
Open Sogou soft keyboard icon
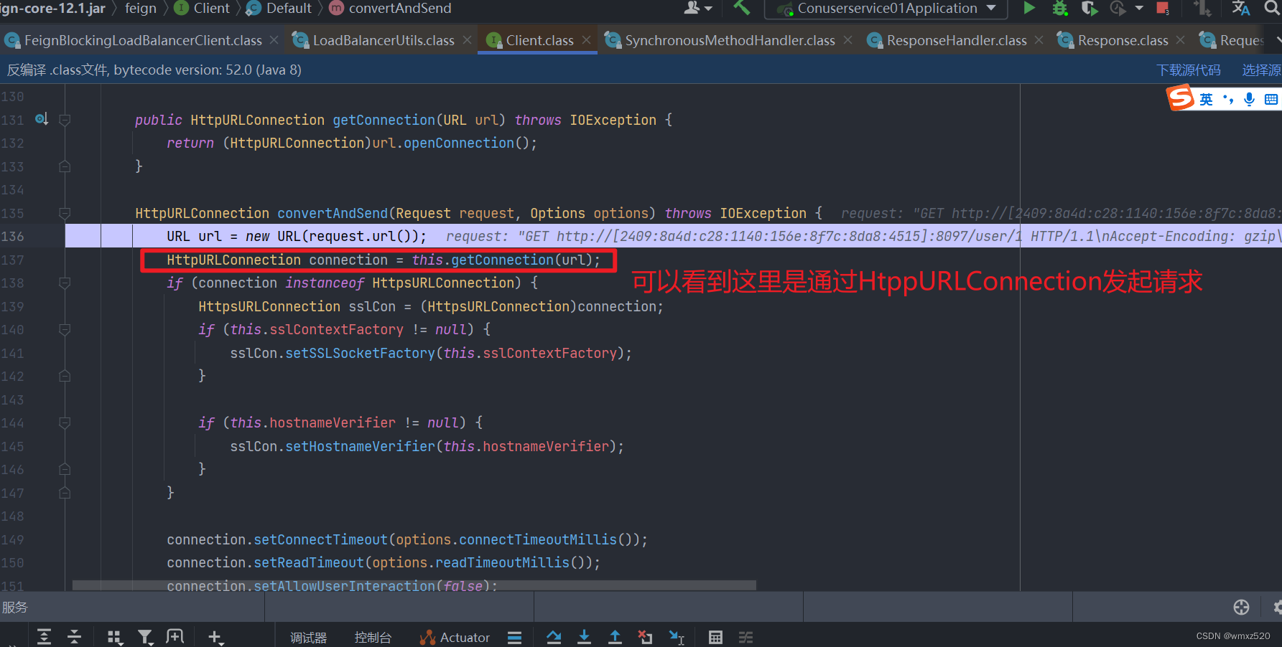[1271, 99]
